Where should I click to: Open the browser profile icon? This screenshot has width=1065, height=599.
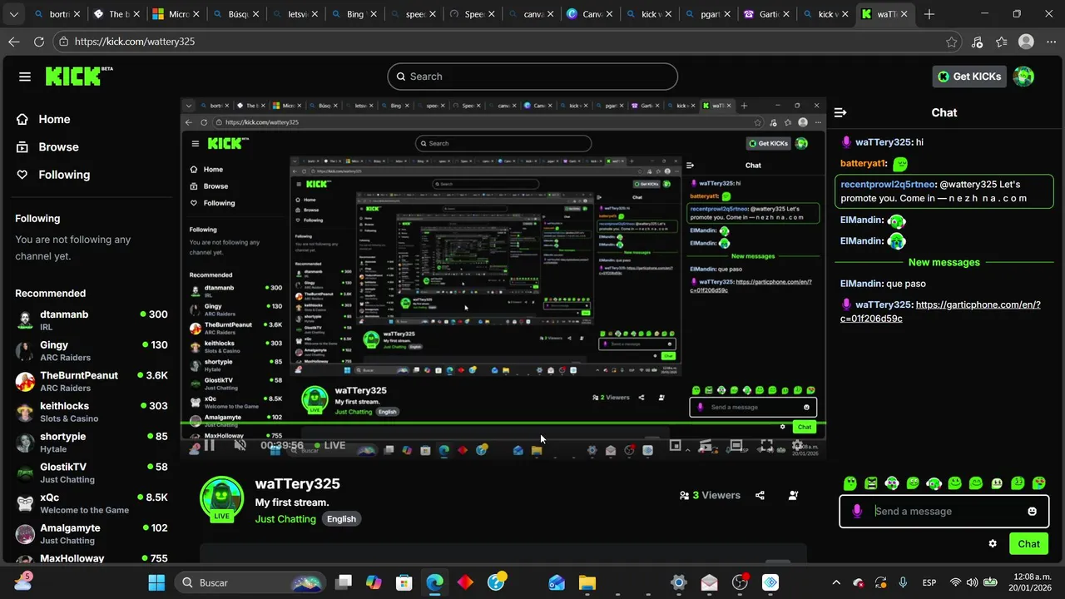pyautogui.click(x=1026, y=42)
